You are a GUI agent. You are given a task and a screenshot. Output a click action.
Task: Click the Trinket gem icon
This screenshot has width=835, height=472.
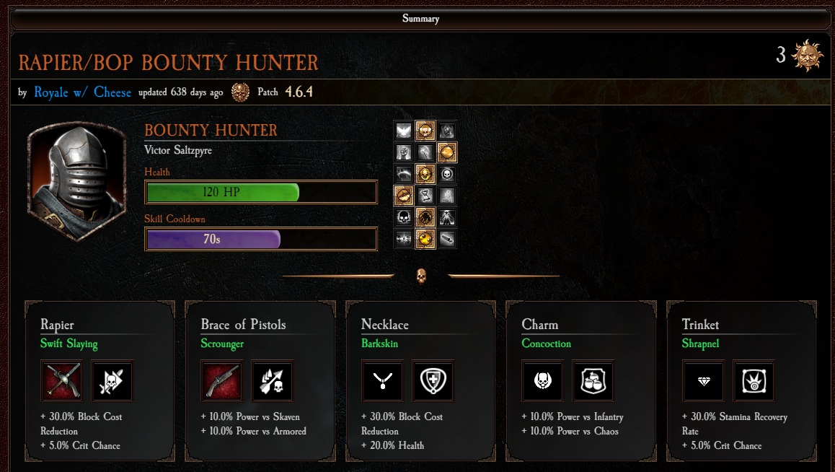tap(704, 381)
